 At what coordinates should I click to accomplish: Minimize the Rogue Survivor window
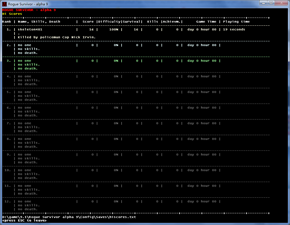click(264, 3)
